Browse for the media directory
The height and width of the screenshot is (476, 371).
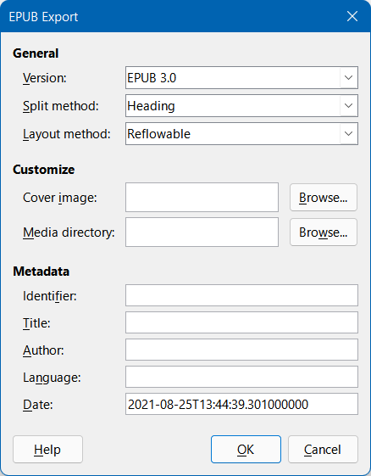(324, 232)
